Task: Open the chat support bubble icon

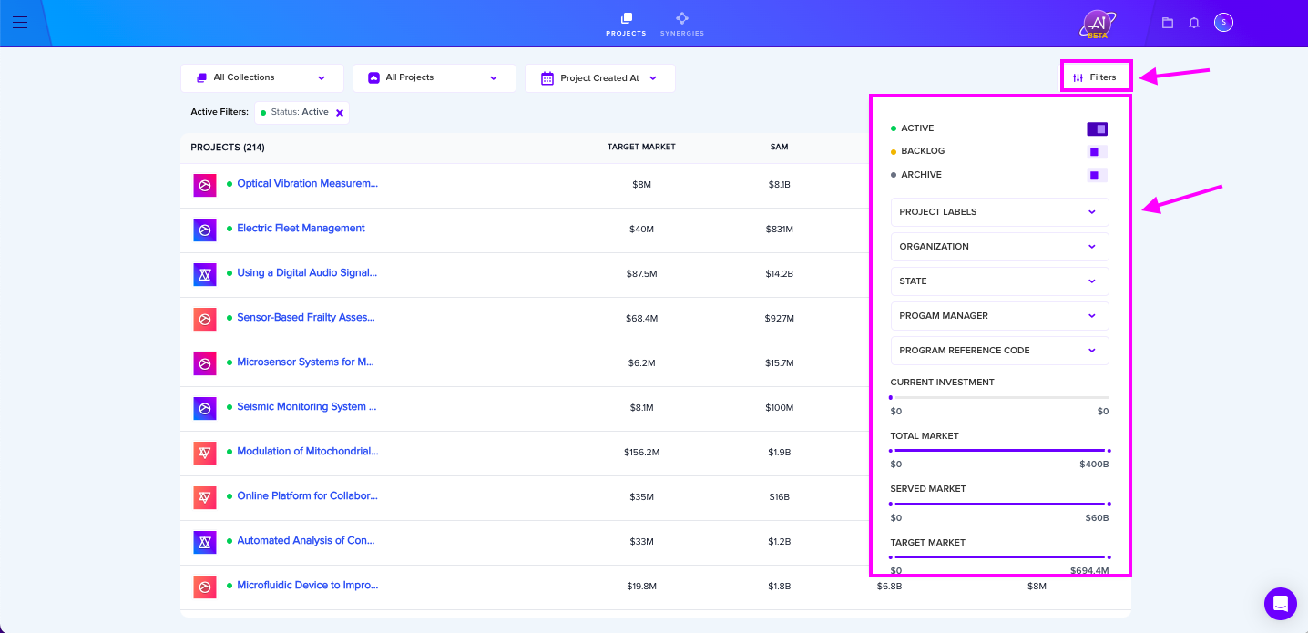Action: coord(1280,603)
